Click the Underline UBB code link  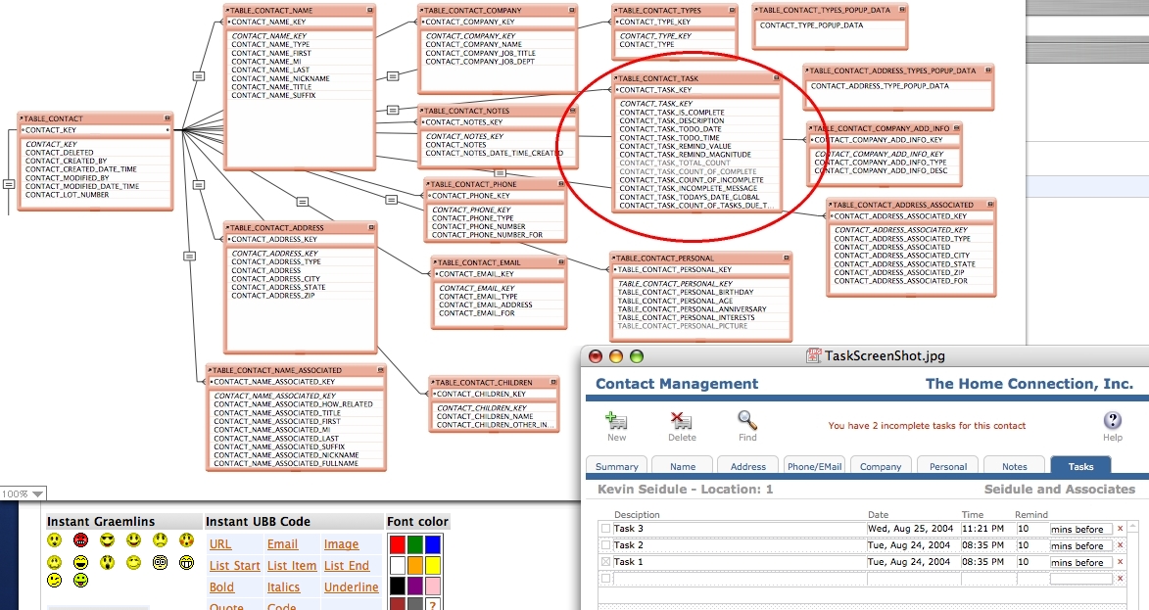click(351, 587)
